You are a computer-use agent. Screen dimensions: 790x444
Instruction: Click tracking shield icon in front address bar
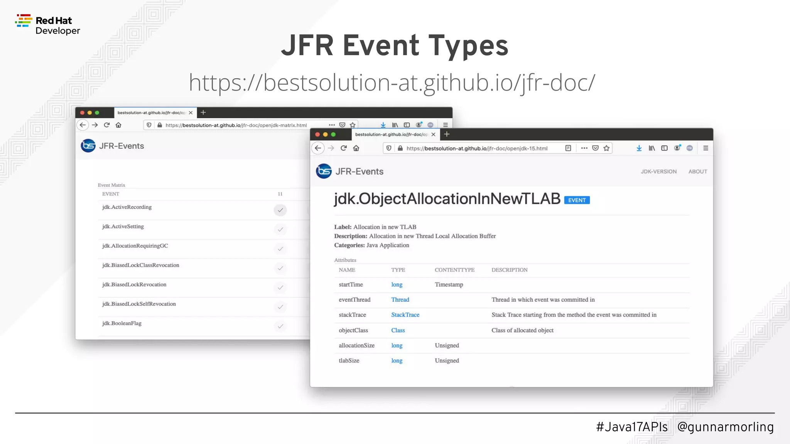[389, 148]
